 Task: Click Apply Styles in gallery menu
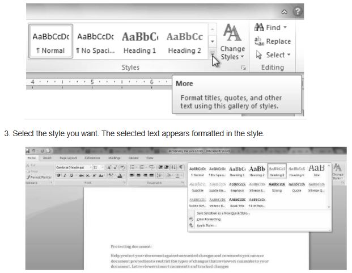point(206,225)
